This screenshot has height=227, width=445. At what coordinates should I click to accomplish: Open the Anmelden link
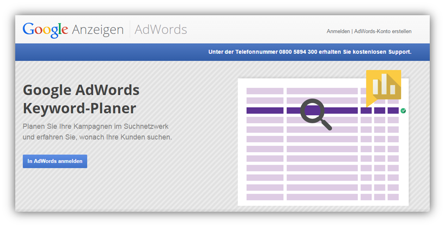tap(338, 31)
